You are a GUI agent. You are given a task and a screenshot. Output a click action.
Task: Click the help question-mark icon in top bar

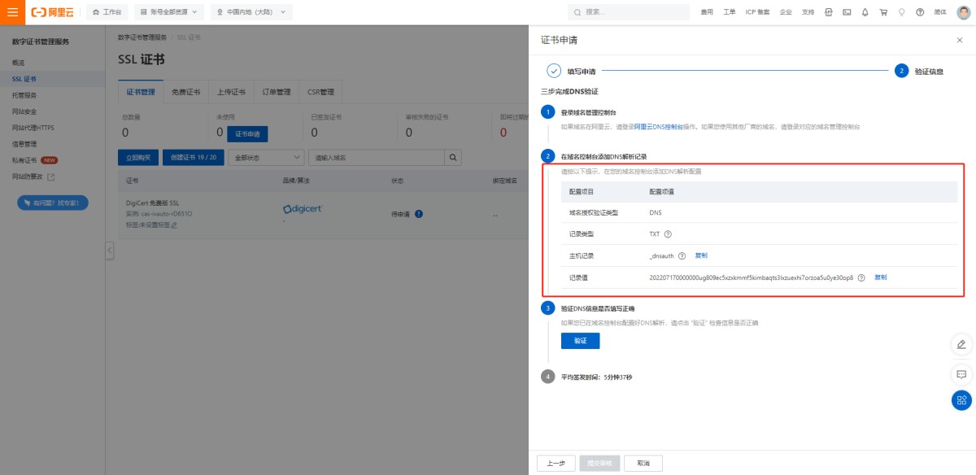[920, 12]
